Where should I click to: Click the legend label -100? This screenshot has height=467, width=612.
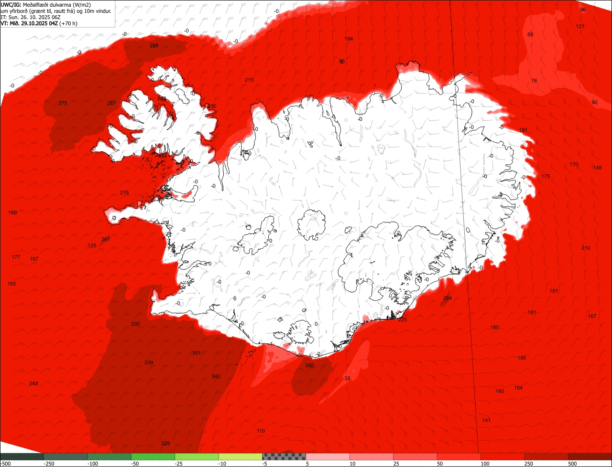(x=93, y=464)
